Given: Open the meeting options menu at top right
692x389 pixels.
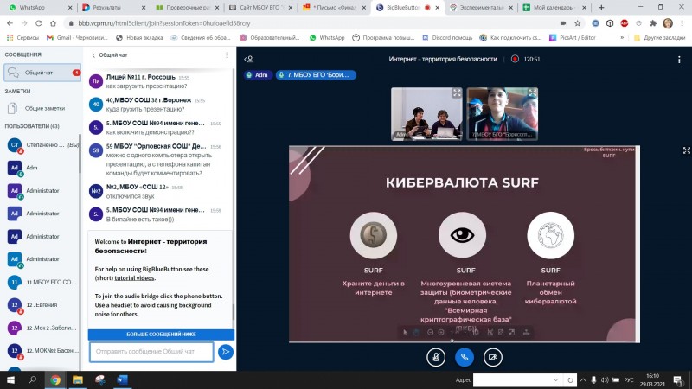Looking at the screenshot, I should coord(679,60).
